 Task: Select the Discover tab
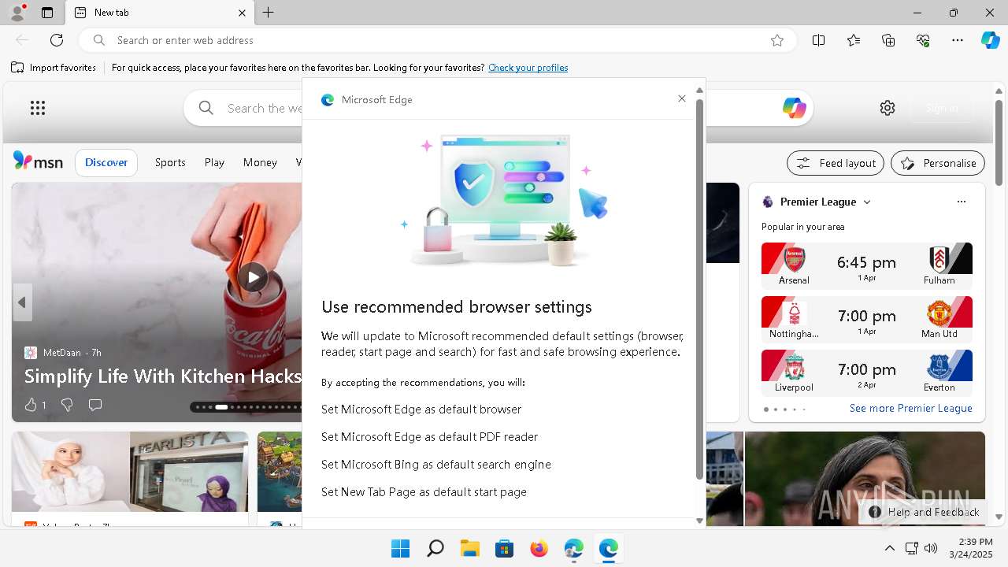coord(106,162)
